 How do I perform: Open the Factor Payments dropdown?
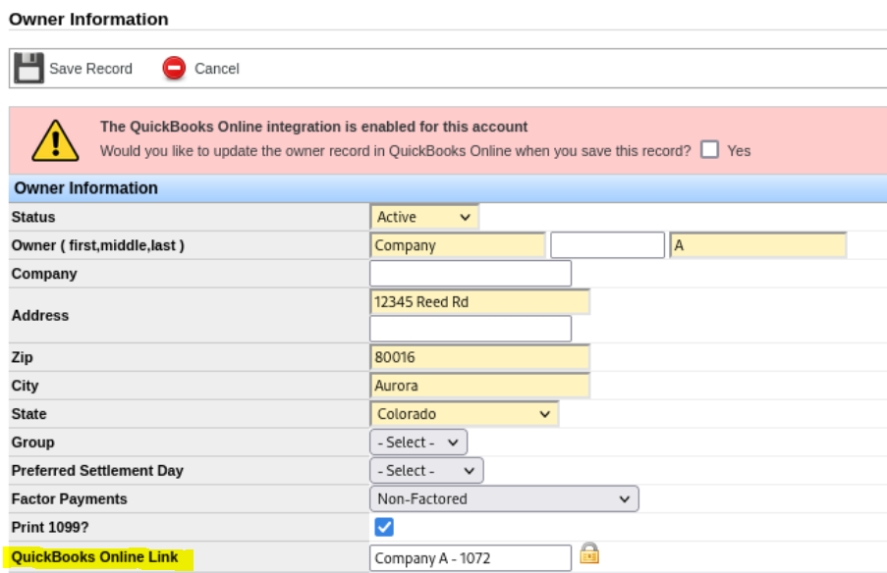click(x=504, y=499)
